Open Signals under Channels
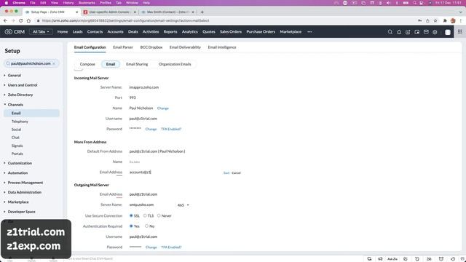Screen dimensions: 466x262 point(17,146)
